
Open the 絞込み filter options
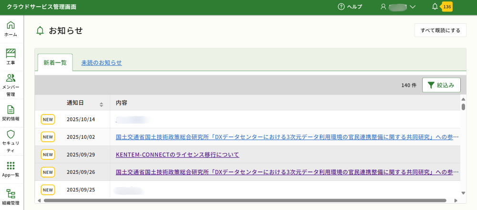[441, 85]
